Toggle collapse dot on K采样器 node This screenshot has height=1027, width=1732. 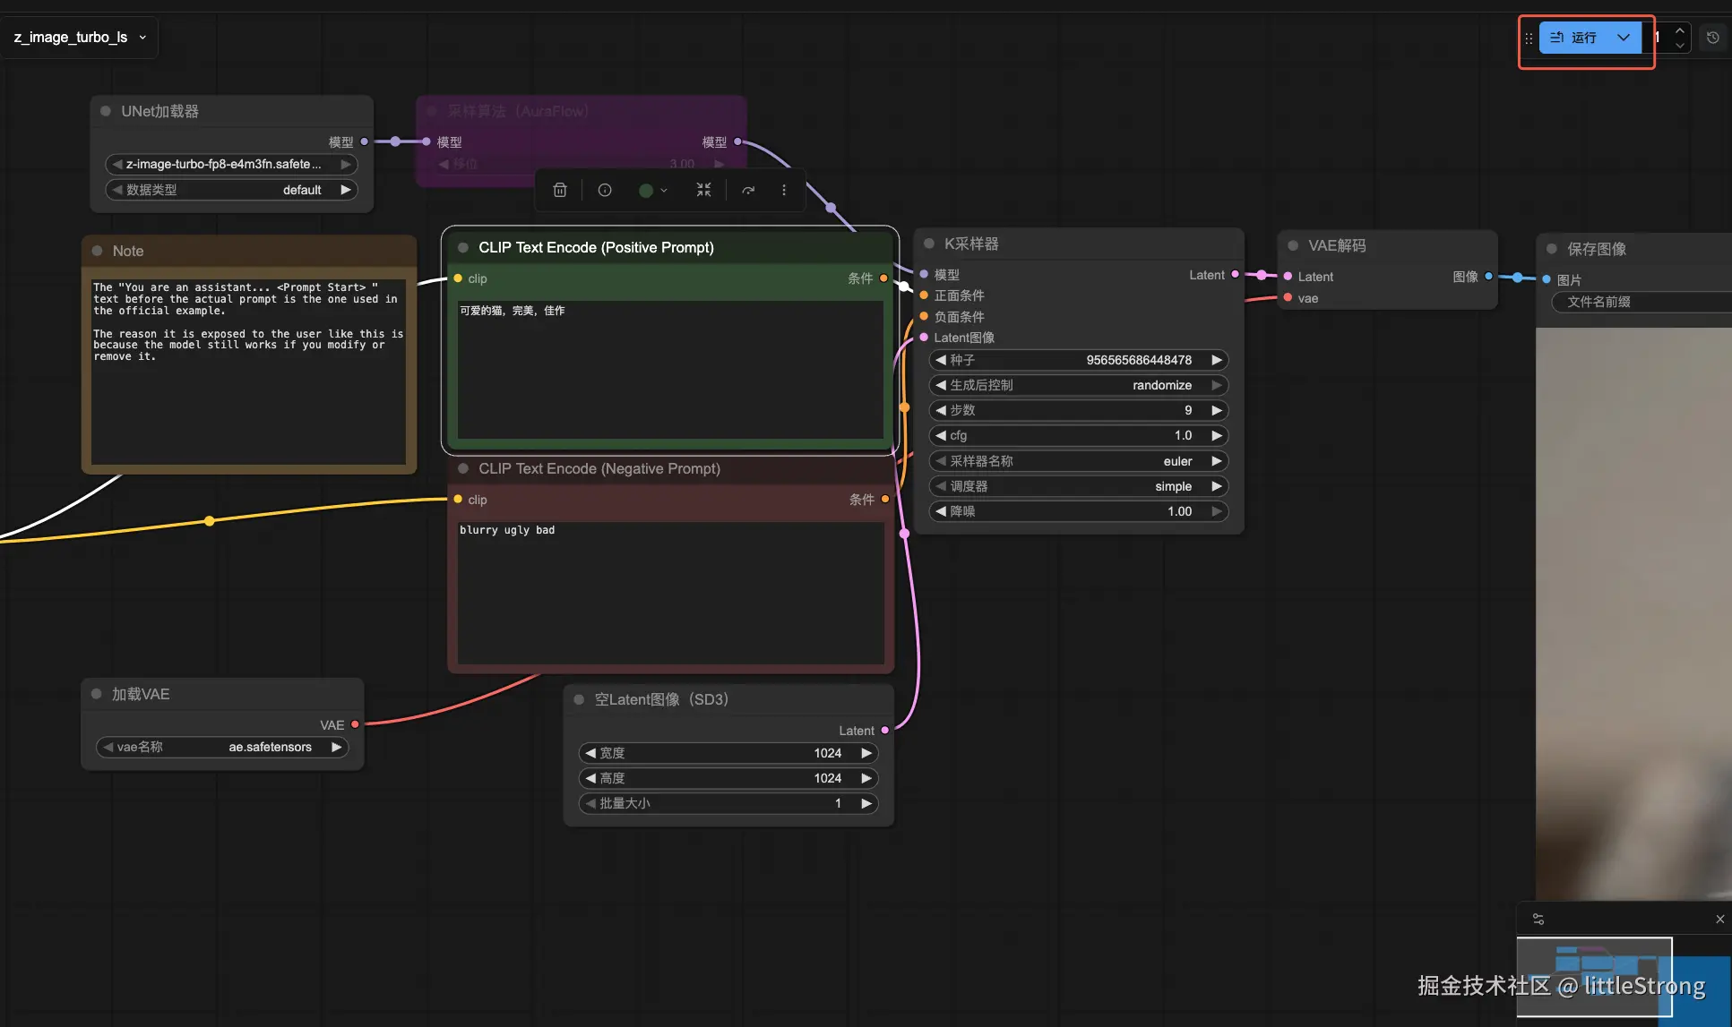point(929,244)
